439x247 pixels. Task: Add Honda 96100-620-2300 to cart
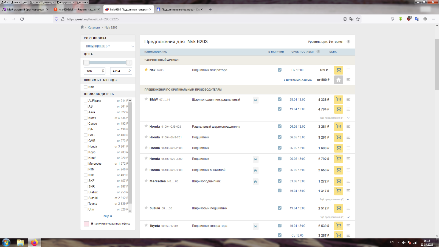(x=339, y=148)
